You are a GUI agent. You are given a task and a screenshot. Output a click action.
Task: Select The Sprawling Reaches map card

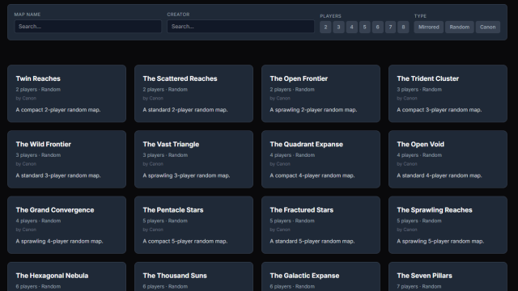click(x=448, y=225)
